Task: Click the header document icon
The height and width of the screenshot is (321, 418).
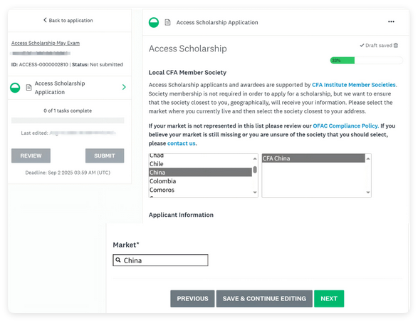Action: [x=167, y=22]
